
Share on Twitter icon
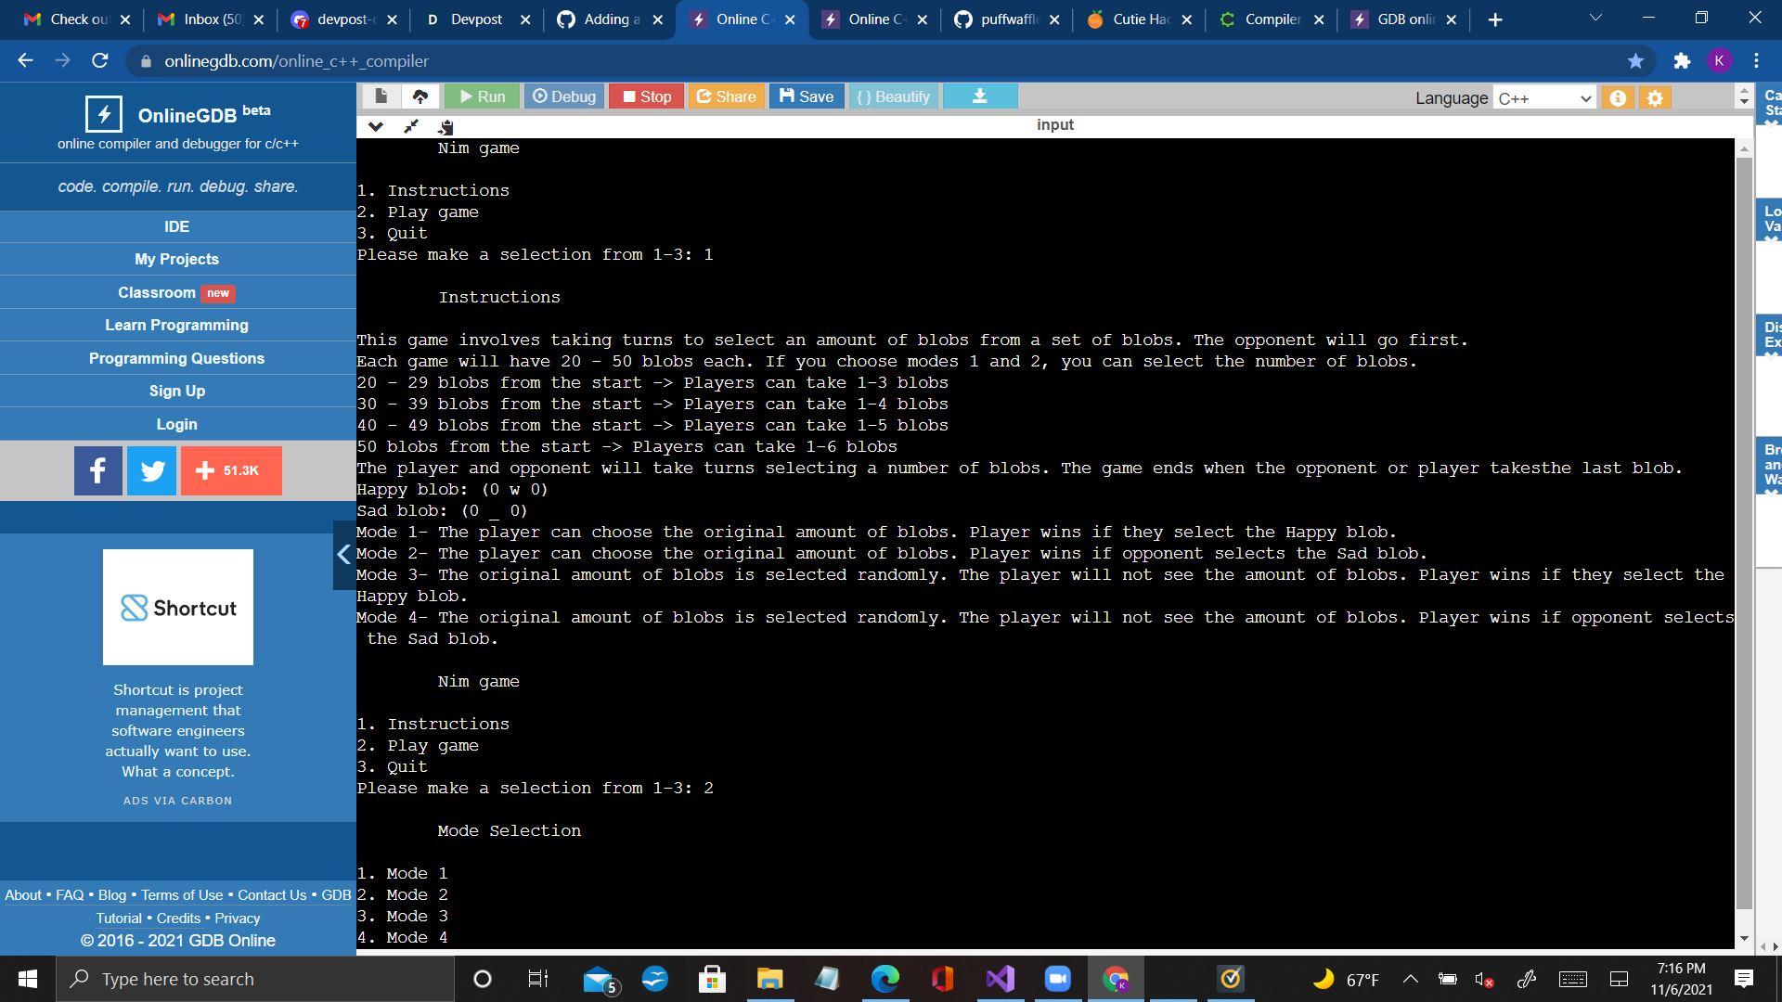click(x=152, y=470)
